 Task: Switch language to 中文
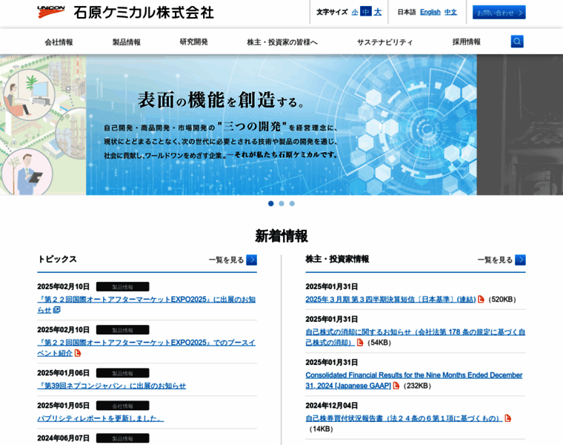click(x=450, y=12)
